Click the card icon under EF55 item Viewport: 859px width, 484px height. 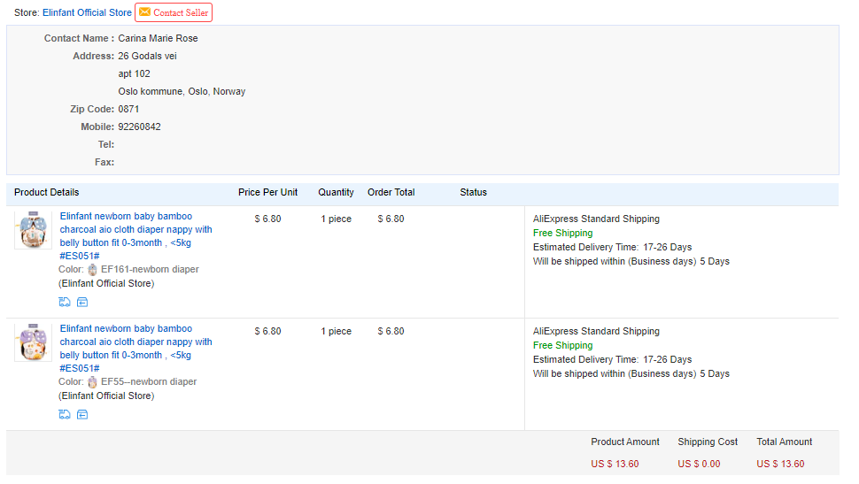(82, 414)
